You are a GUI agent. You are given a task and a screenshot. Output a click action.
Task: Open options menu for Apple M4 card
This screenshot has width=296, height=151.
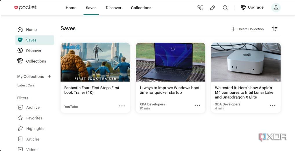click(273, 106)
